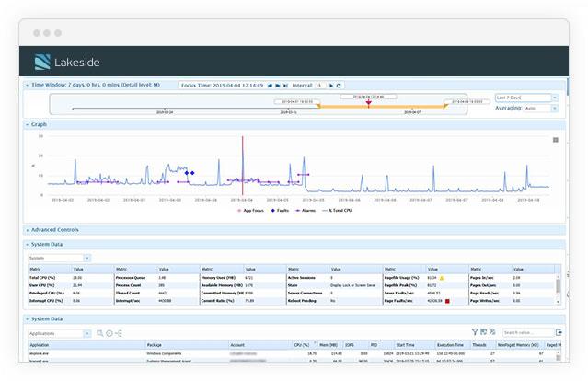Click the magnifier zoom icon

click(100, 333)
